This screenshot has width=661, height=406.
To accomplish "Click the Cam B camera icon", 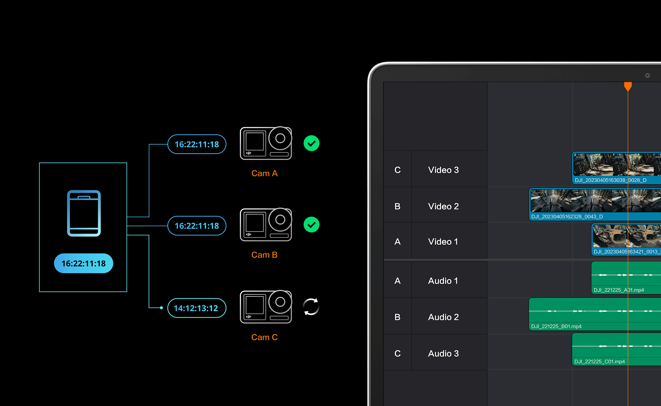I will 266,225.
